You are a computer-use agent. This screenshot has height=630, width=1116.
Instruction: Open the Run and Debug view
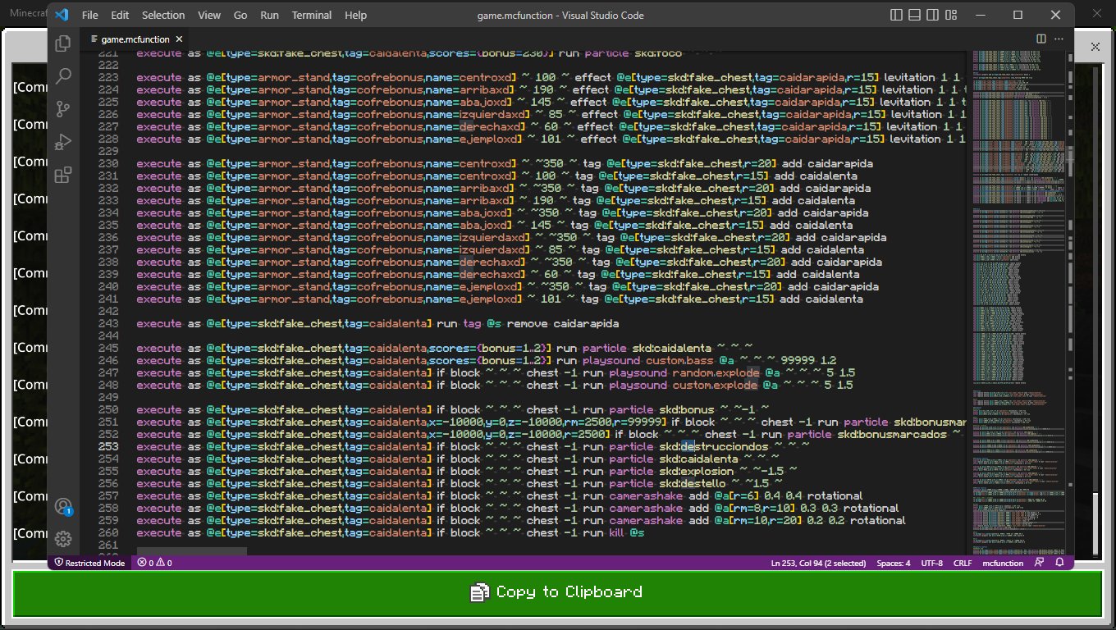coord(63,142)
